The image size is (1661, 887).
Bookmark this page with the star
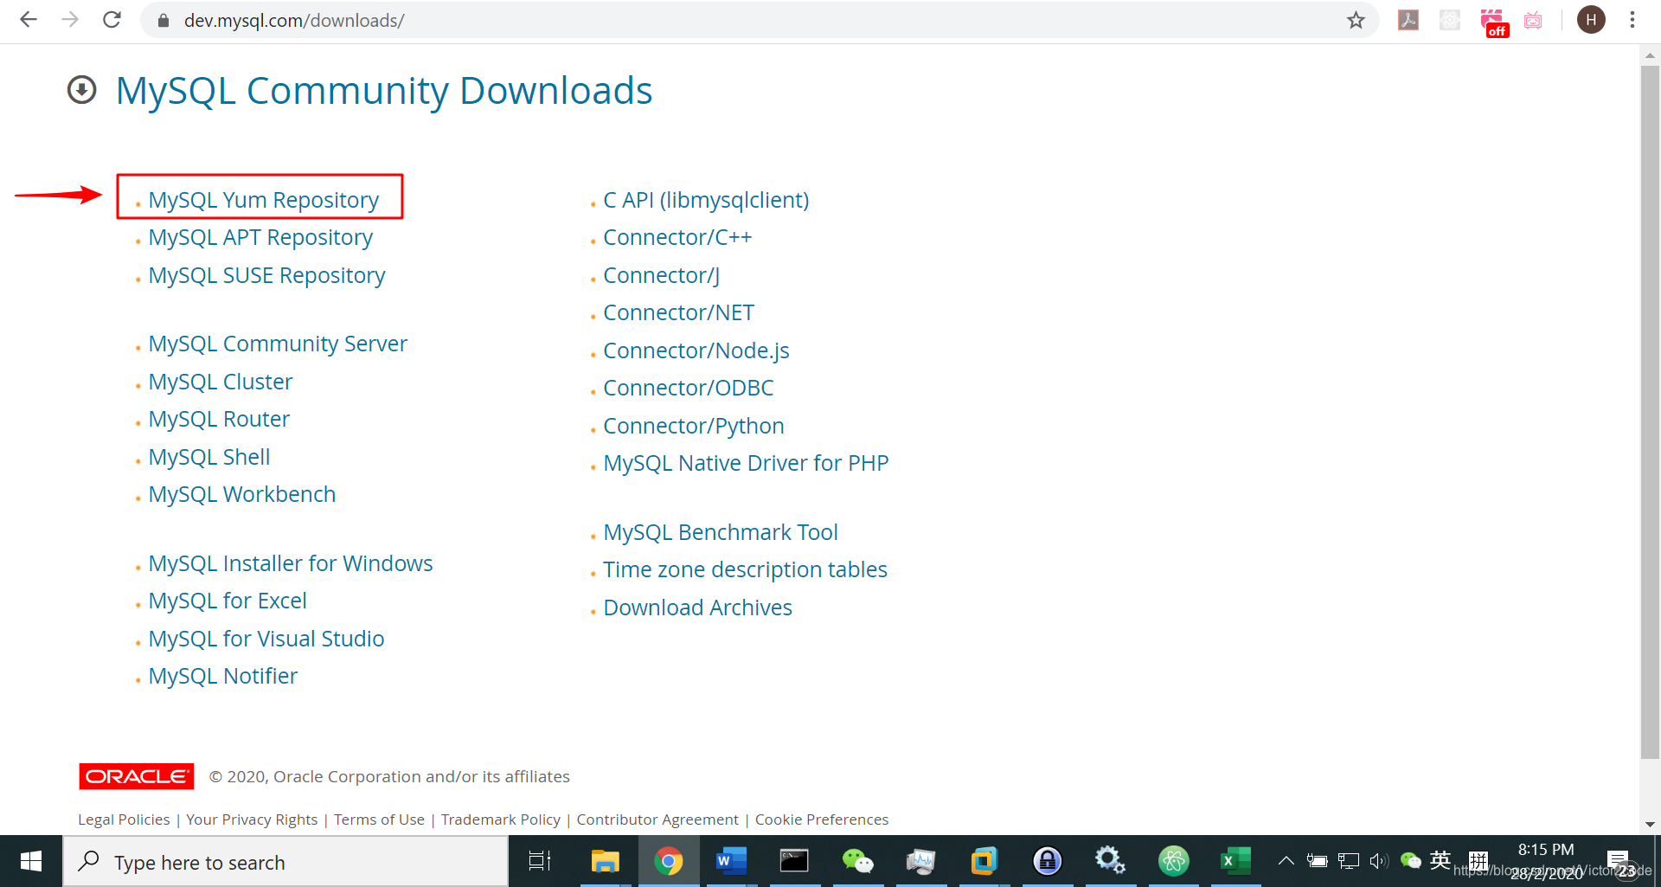tap(1356, 20)
